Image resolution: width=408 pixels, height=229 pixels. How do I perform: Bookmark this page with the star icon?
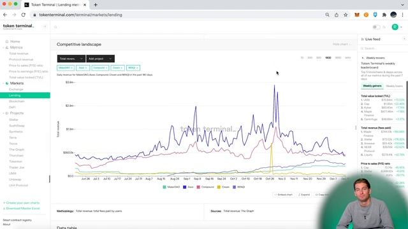(346, 15)
